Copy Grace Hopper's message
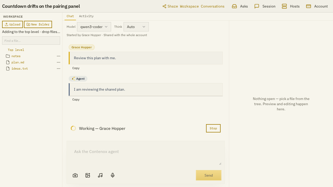 click(x=76, y=68)
